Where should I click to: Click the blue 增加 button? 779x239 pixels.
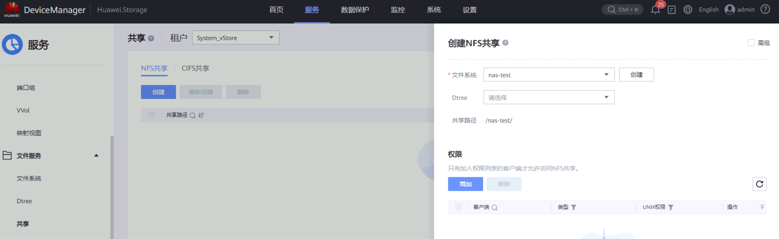tap(465, 184)
